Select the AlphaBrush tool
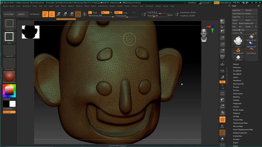Screen dimensions: 262x147 pyautogui.click(x=251, y=45)
